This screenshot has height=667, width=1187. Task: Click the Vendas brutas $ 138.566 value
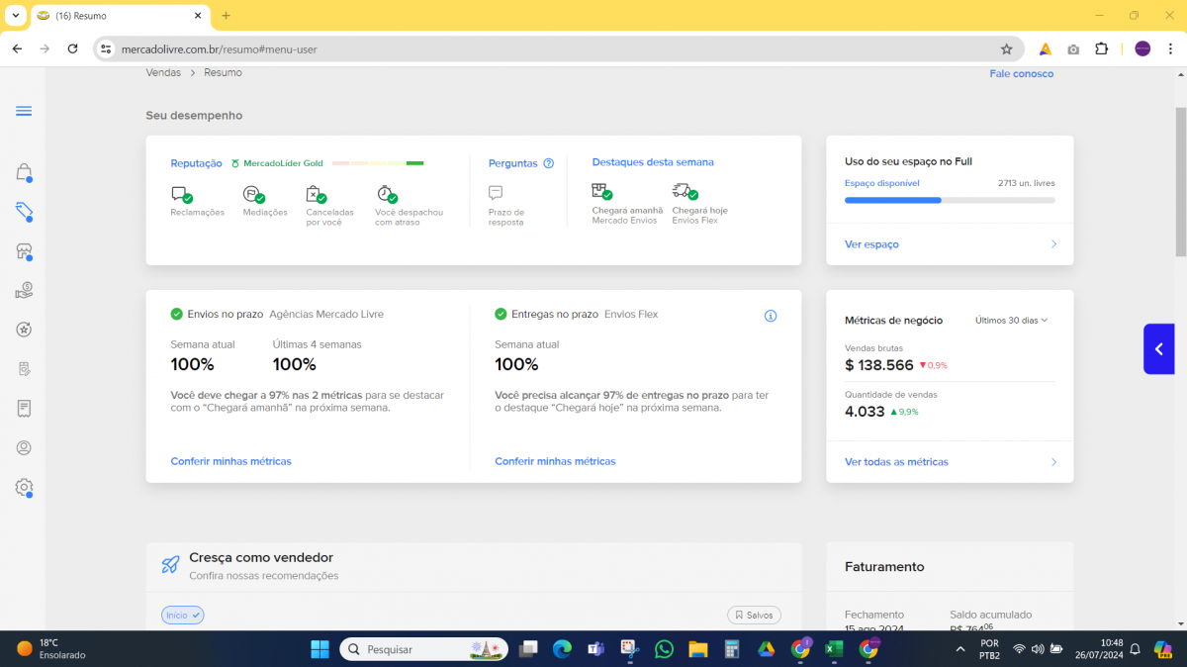point(879,365)
